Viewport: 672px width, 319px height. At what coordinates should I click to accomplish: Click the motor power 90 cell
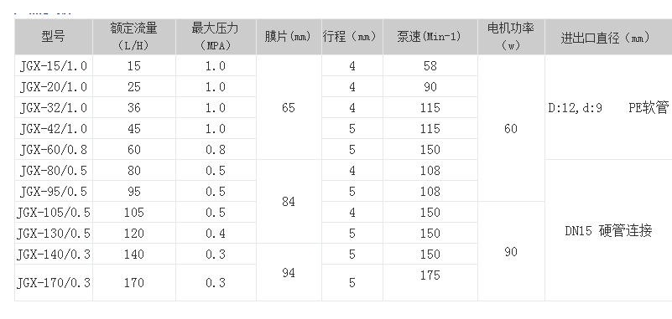pos(511,251)
